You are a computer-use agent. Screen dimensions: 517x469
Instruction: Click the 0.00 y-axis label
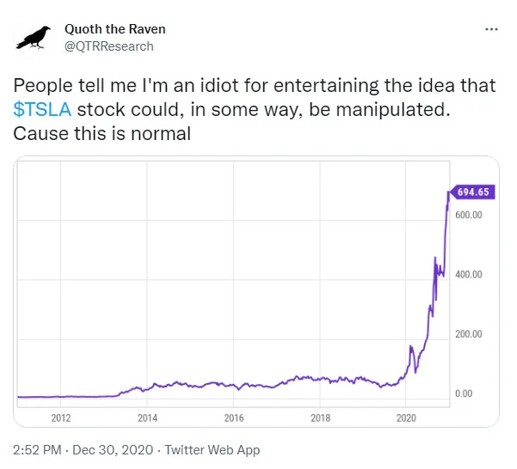464,393
